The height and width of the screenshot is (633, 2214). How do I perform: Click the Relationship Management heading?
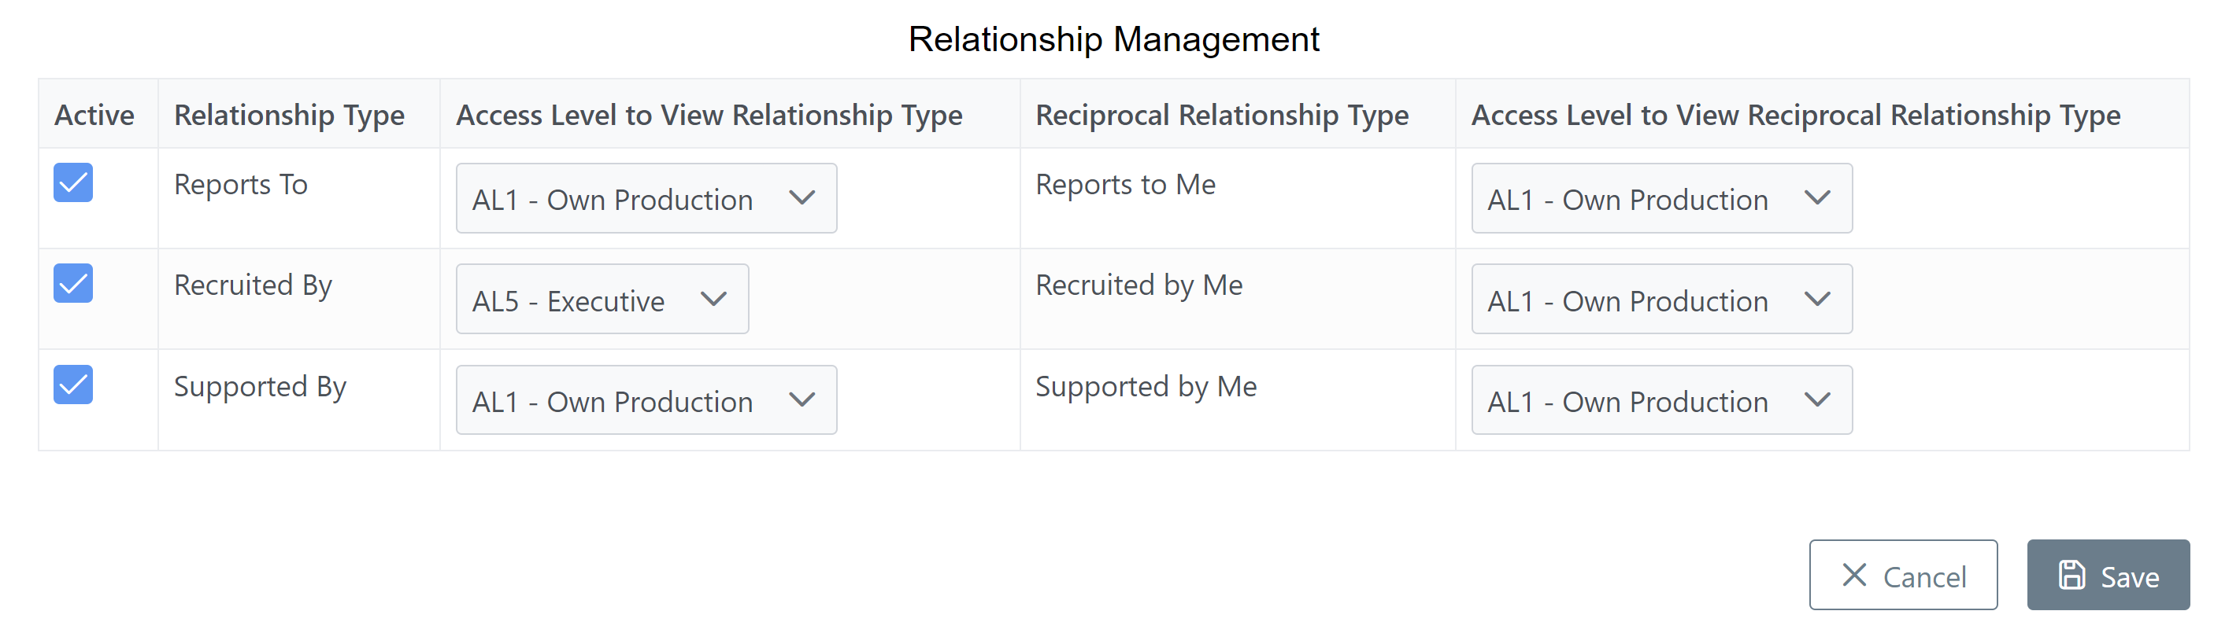click(1114, 39)
